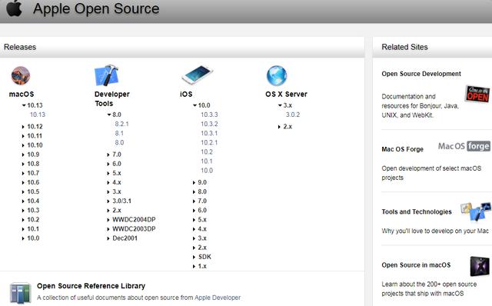Screen dimensions: 492x306
Task: Open iOS 10.3.2 link
Action: (209, 124)
